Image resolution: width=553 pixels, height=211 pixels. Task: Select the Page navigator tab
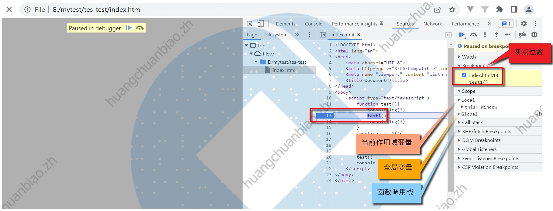tap(252, 35)
